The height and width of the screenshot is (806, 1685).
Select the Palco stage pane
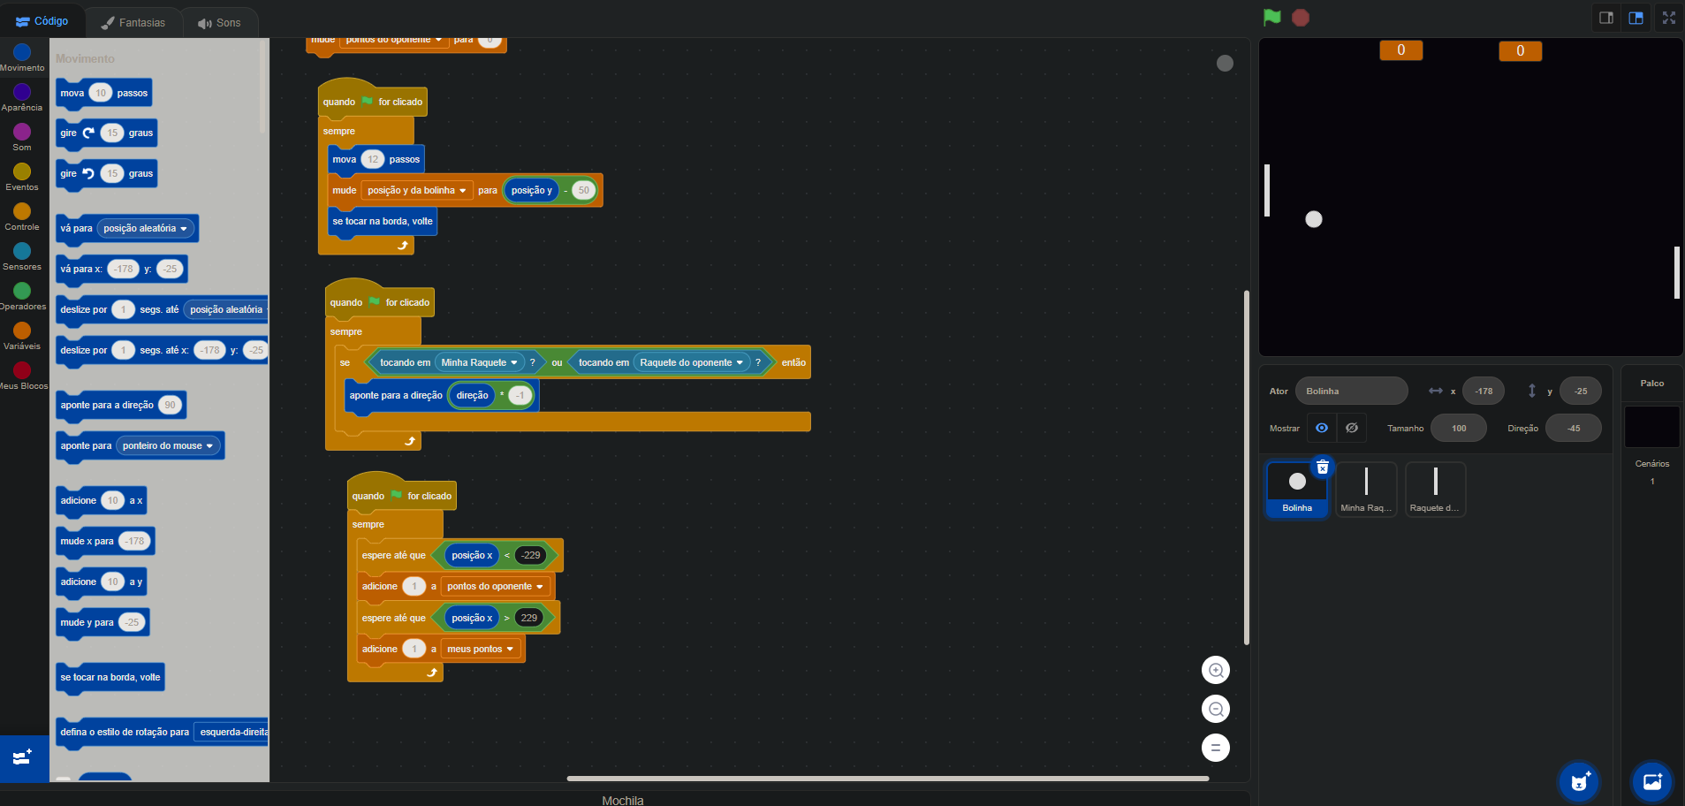tap(1651, 384)
